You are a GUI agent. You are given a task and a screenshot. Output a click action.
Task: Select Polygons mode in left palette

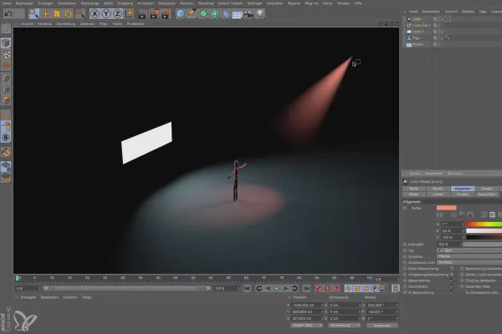(6, 101)
